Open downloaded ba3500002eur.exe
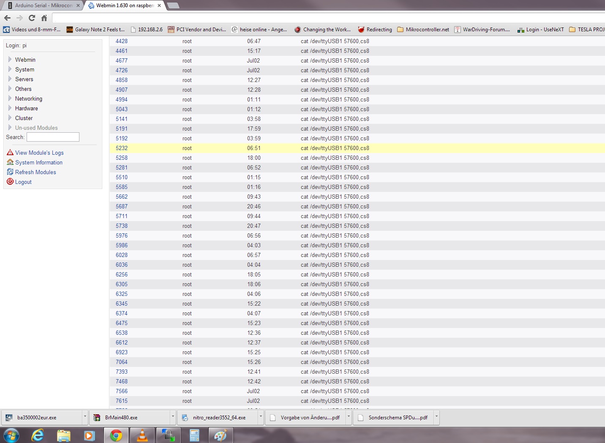This screenshot has width=605, height=443. [41, 418]
